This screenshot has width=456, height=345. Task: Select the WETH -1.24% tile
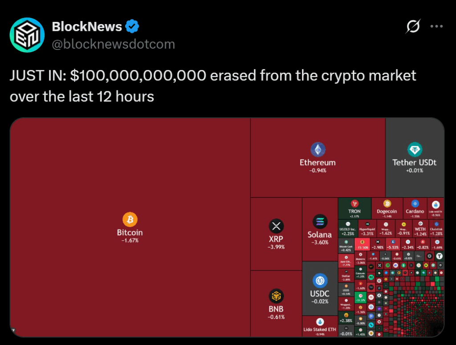click(x=420, y=228)
